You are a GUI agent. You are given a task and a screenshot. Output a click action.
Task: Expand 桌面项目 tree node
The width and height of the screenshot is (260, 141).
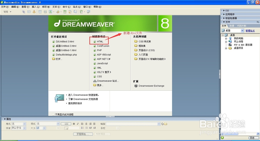pyautogui.click(x=226, y=48)
